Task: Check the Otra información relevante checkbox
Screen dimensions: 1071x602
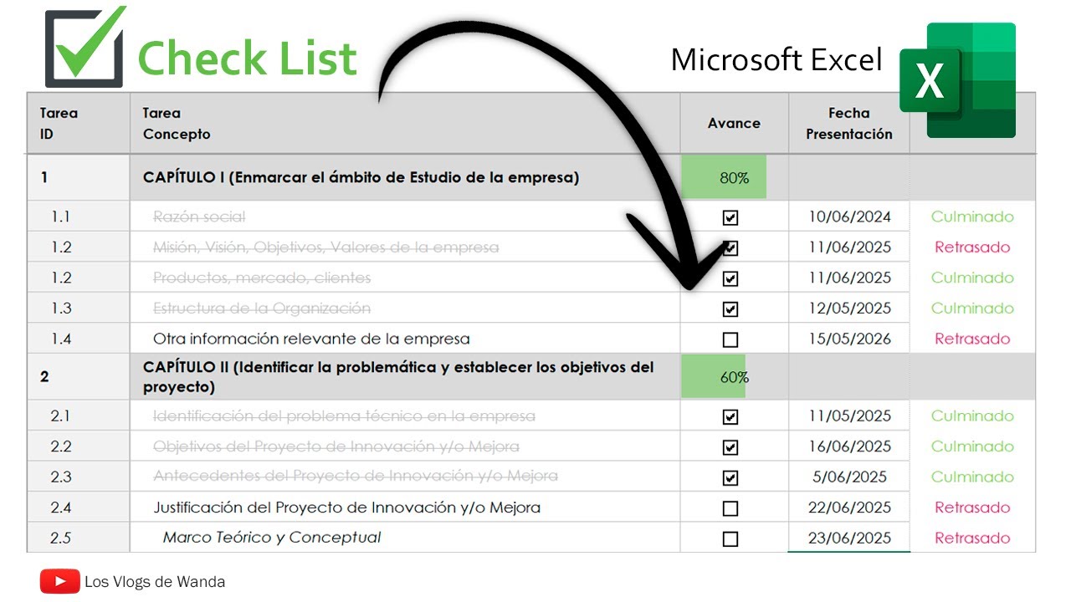Action: tap(730, 339)
